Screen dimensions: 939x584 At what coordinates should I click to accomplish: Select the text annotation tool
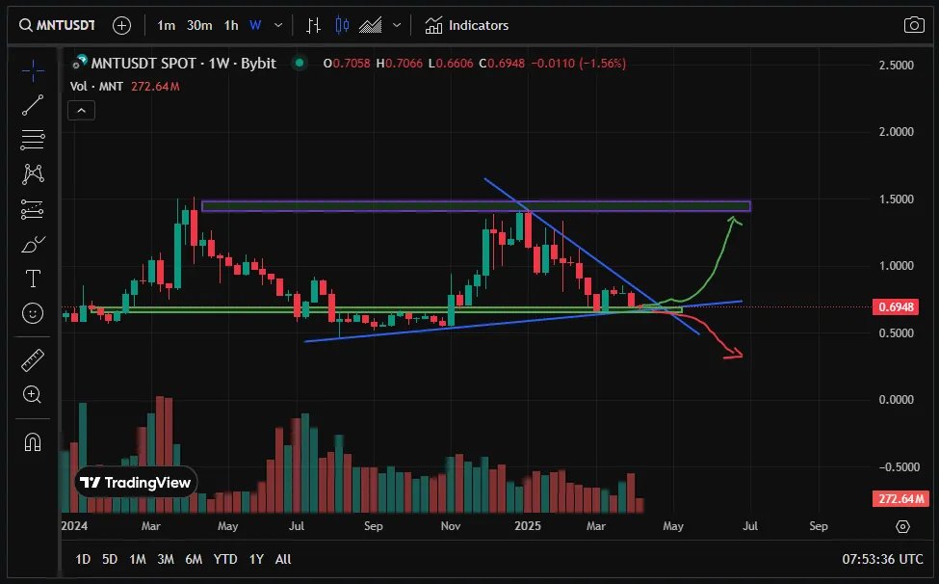click(x=33, y=279)
